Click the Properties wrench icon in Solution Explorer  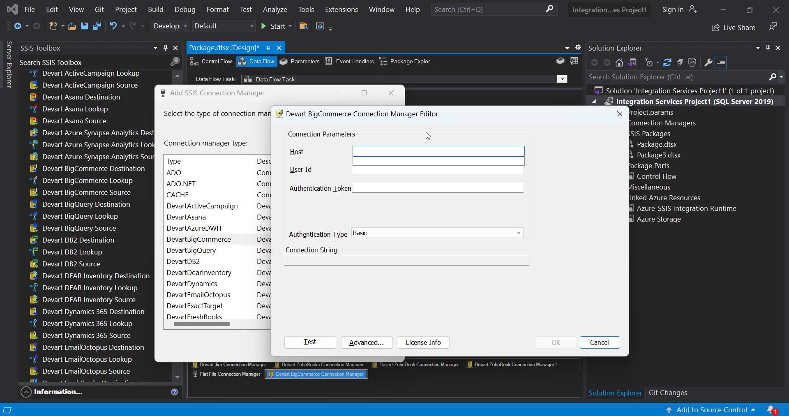point(708,62)
